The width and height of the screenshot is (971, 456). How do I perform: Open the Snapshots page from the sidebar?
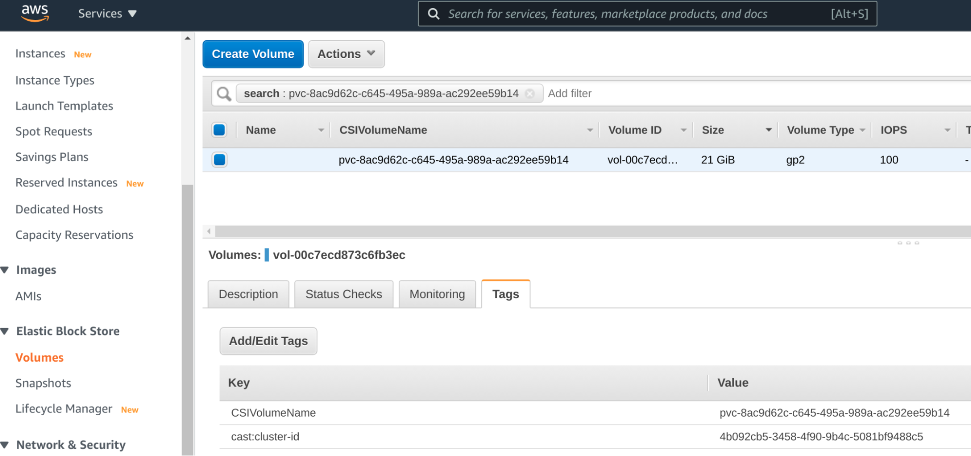point(43,383)
